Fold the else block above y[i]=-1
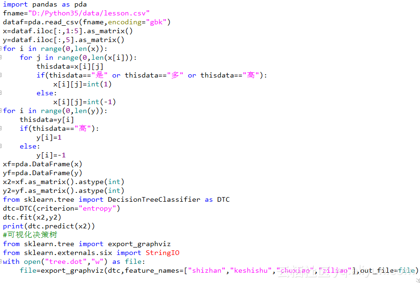The width and height of the screenshot is (420, 283). 1,146
